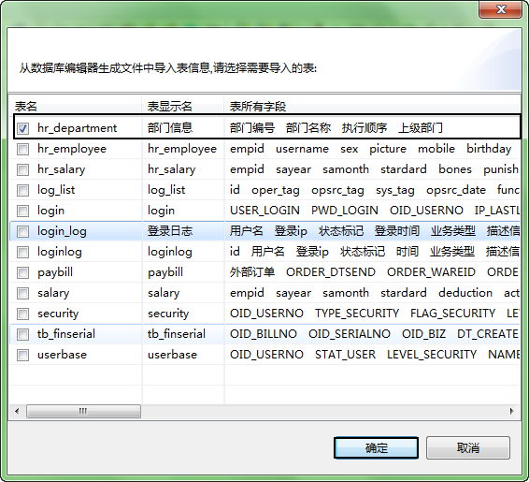This screenshot has width=529, height=482.
Task: Enable the userbase checkbox
Action: [x=23, y=355]
